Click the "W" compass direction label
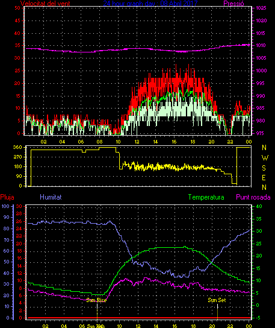 tap(265, 158)
